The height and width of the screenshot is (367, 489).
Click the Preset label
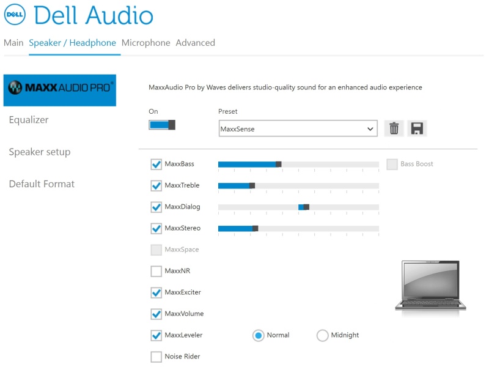click(227, 111)
